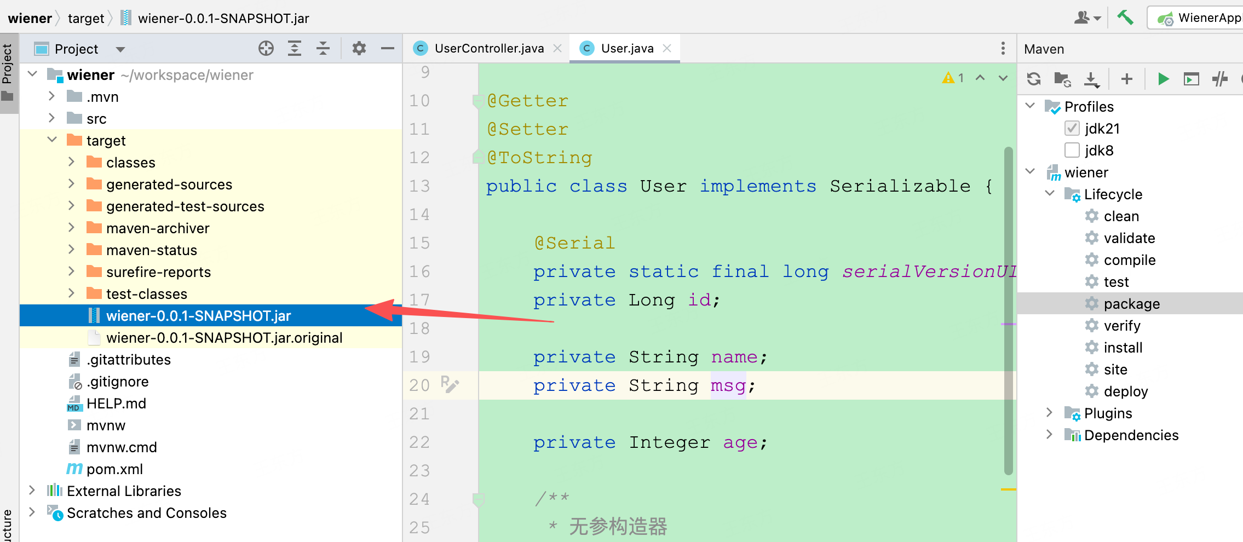Expand the src folder
Viewport: 1243px width, 542px height.
tap(51, 118)
